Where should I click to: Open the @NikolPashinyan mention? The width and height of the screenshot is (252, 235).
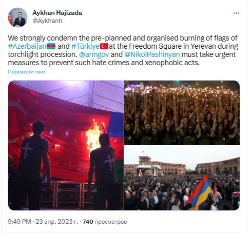tap(152, 54)
